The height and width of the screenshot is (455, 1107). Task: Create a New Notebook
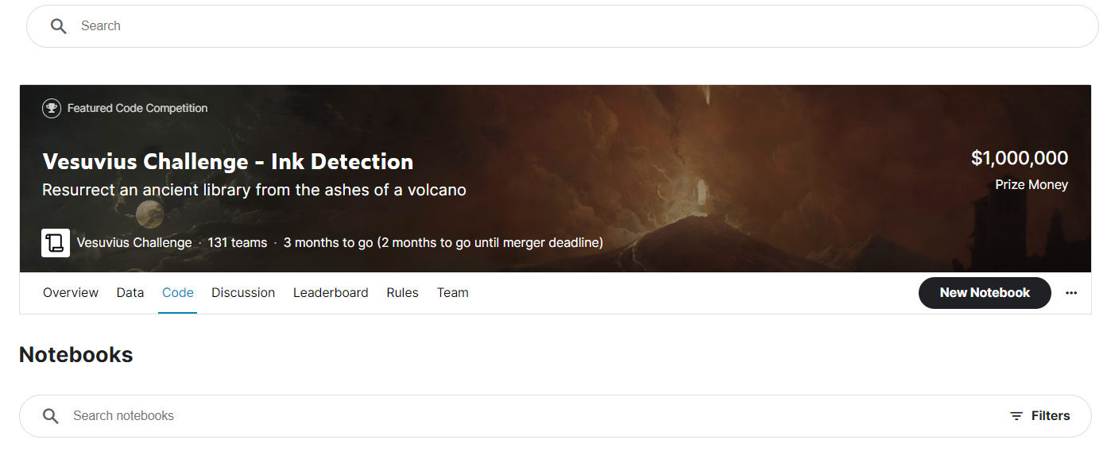tap(985, 293)
